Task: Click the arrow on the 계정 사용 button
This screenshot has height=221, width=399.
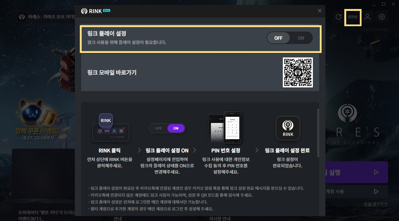Action: point(376,191)
